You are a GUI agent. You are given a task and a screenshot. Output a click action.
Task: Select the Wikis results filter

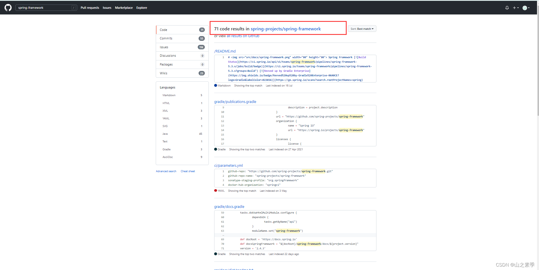pos(182,73)
